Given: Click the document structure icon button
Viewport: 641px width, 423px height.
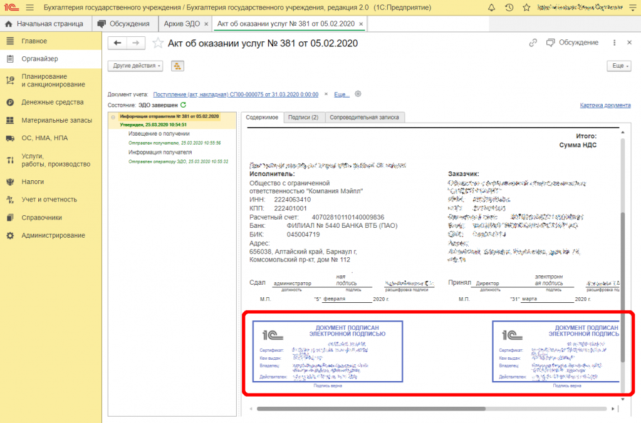Looking at the screenshot, I should (178, 66).
